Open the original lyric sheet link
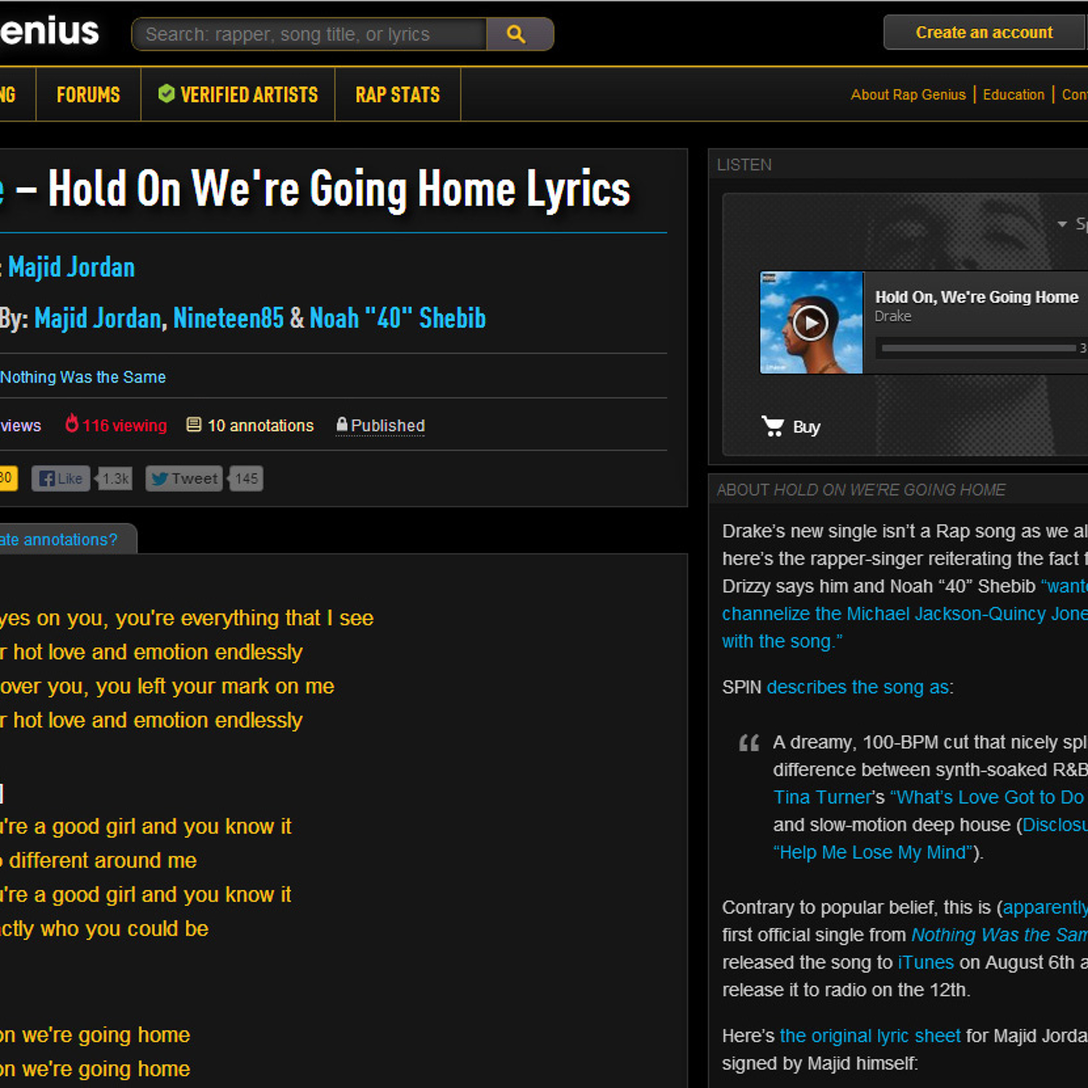 [x=870, y=1036]
